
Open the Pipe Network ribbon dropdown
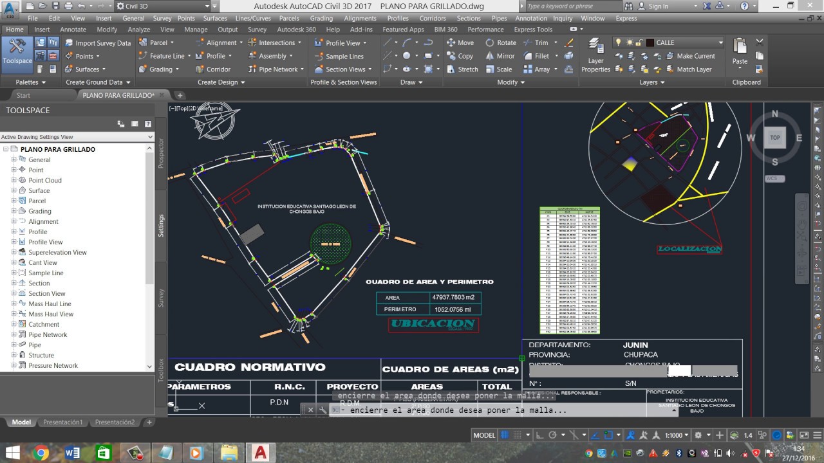tap(277, 69)
